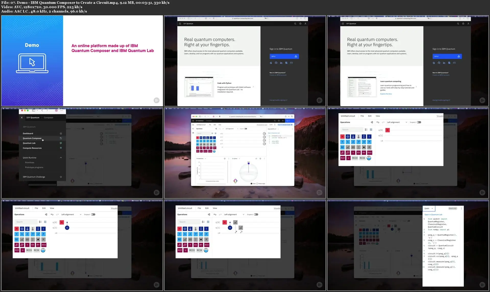Click Explore the docs link in Learn quantum frame
This screenshot has height=292, width=490.
[386, 94]
